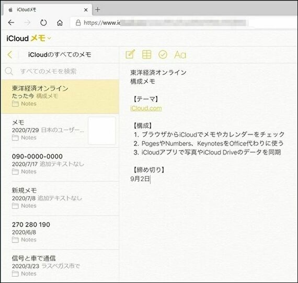
Task: Go back using the yellow chevron arrow
Action: pyautogui.click(x=10, y=54)
